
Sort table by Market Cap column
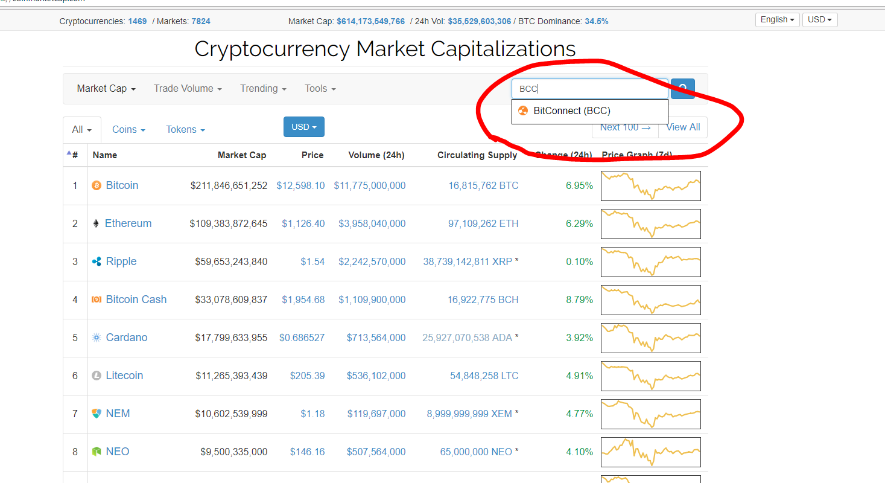[x=242, y=155]
